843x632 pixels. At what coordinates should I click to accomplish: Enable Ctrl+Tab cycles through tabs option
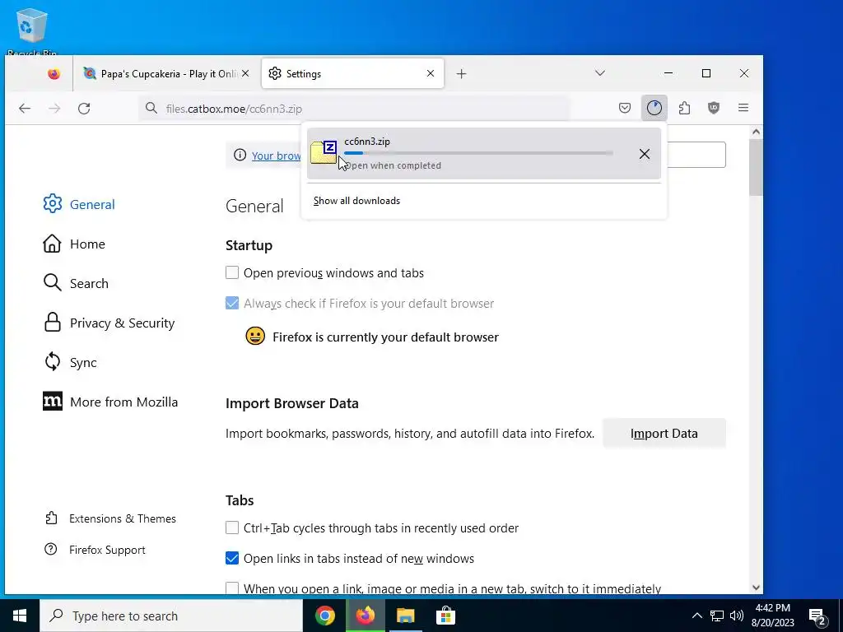pos(231,527)
